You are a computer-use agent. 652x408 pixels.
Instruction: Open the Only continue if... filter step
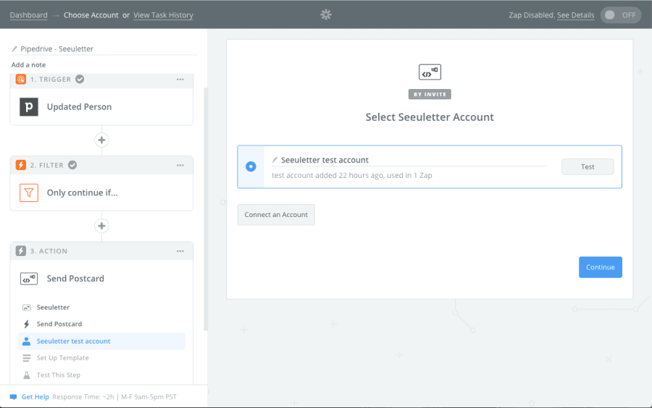click(101, 192)
